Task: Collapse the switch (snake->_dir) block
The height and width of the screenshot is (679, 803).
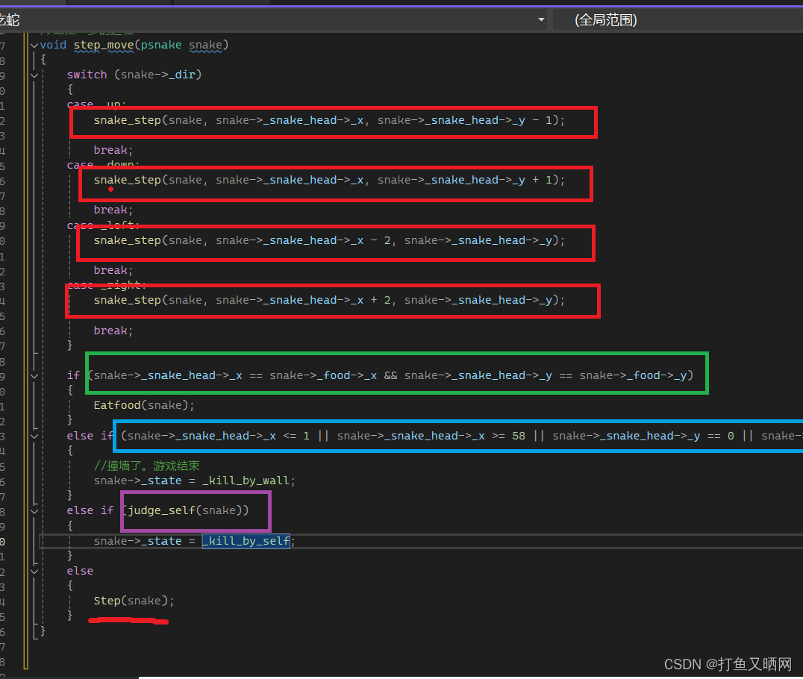Action: point(34,75)
